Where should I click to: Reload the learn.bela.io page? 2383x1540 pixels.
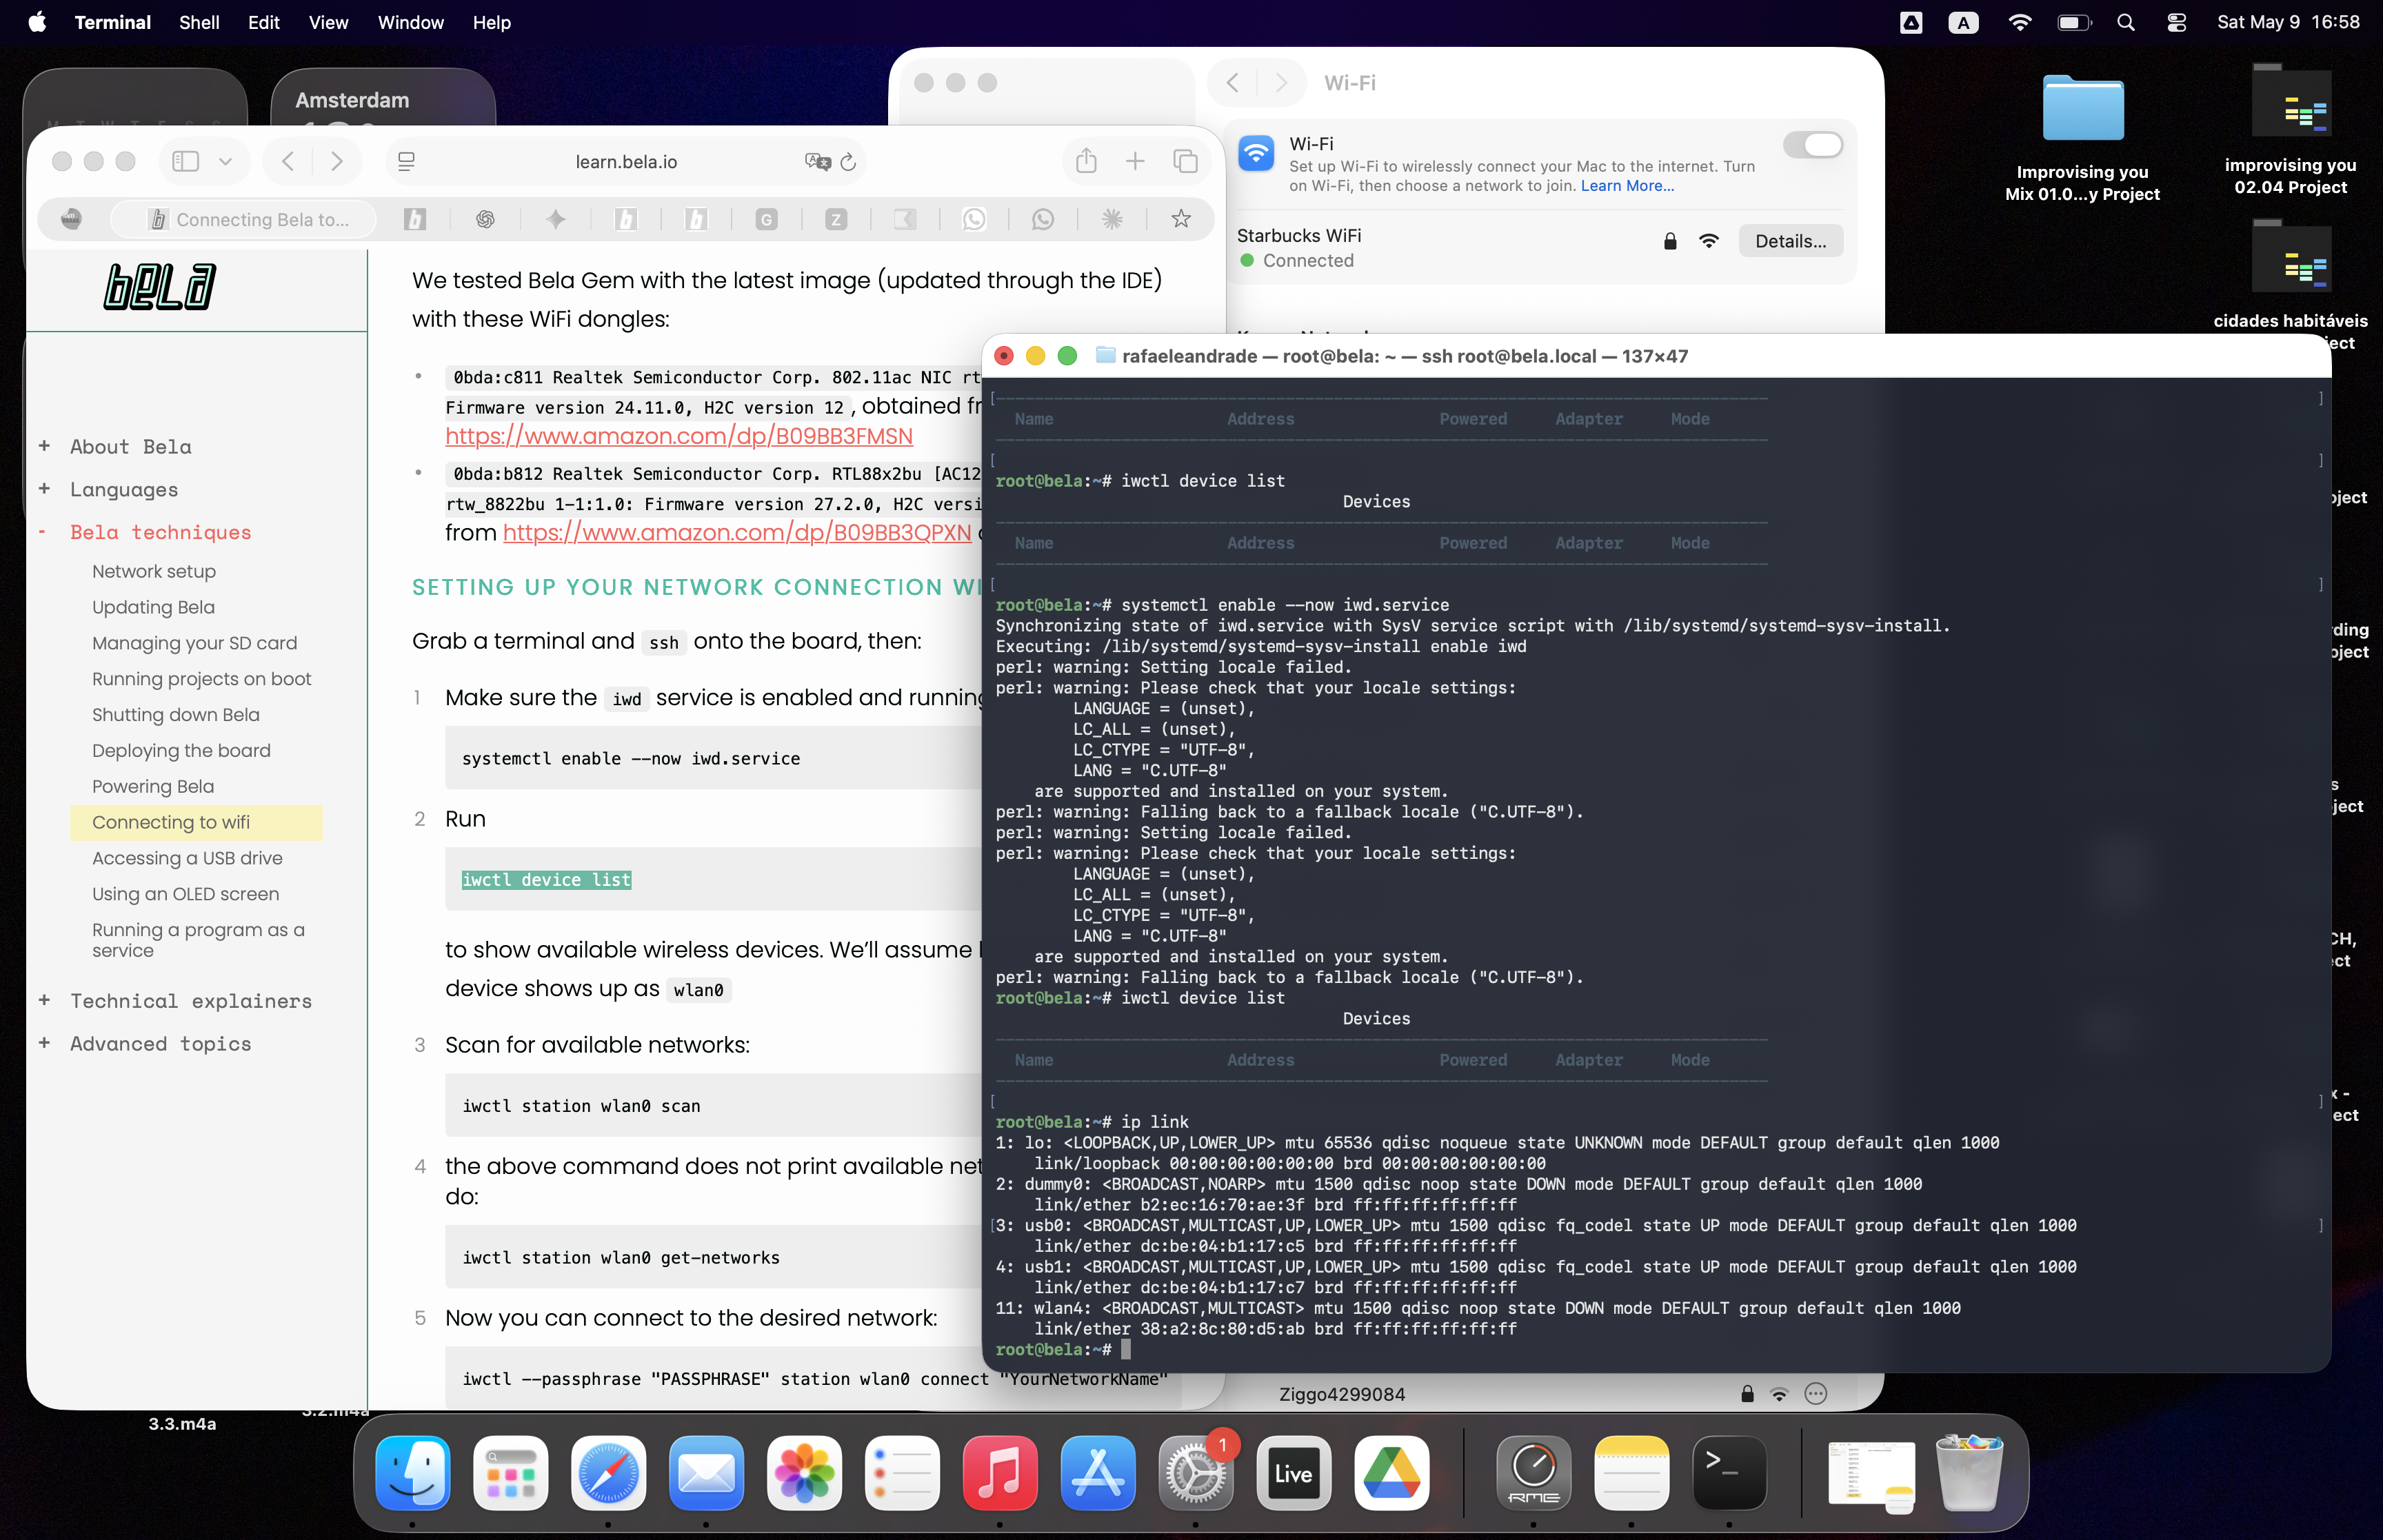pyautogui.click(x=848, y=162)
